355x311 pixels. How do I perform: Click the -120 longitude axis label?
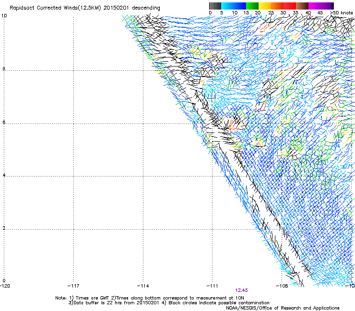[x=5, y=286]
